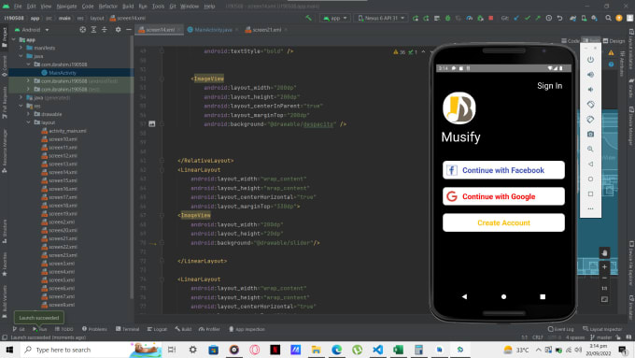This screenshot has width=635, height=358.
Task: Click emulator Overview square in side toolbar
Action: 590,193
